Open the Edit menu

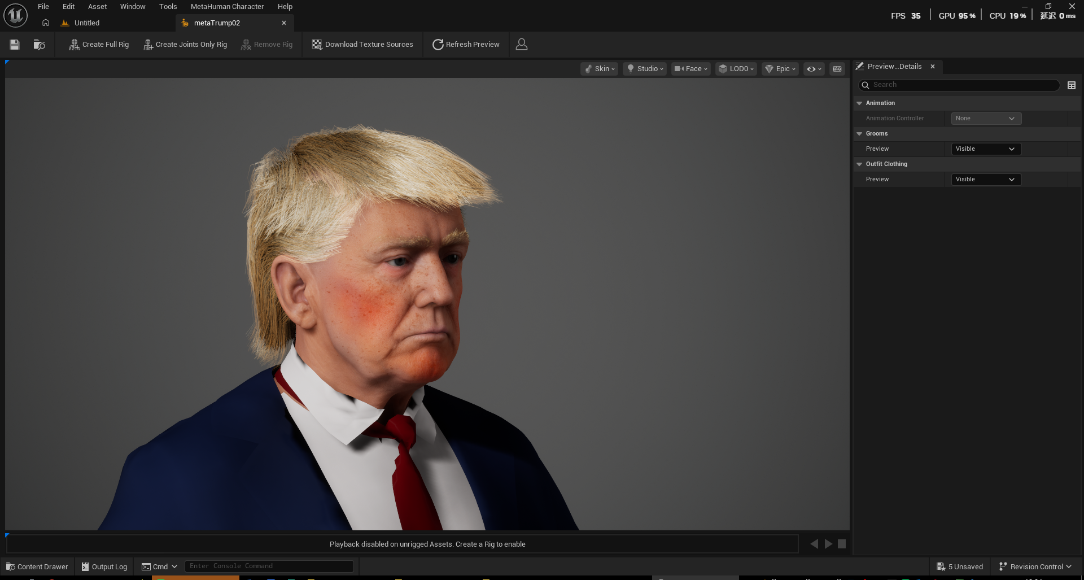click(x=68, y=7)
